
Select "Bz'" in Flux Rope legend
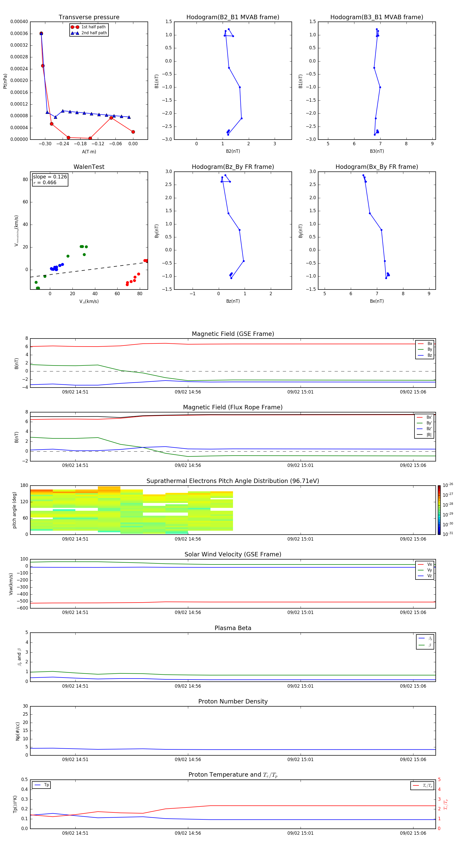coord(425,429)
